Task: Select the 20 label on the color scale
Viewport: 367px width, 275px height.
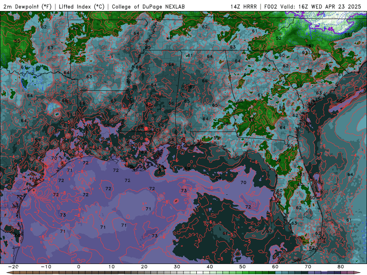Action: click(144, 267)
